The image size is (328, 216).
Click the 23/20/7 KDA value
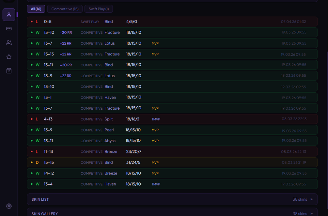134,152
